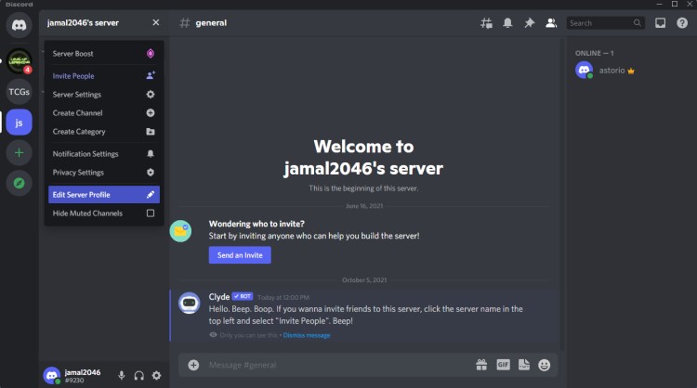Open Notification Settings menu item

coord(103,154)
